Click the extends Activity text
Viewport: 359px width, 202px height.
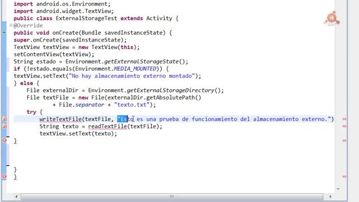pyautogui.click(x=146, y=19)
